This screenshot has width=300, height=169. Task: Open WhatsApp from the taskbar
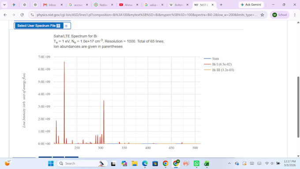click(x=196, y=164)
